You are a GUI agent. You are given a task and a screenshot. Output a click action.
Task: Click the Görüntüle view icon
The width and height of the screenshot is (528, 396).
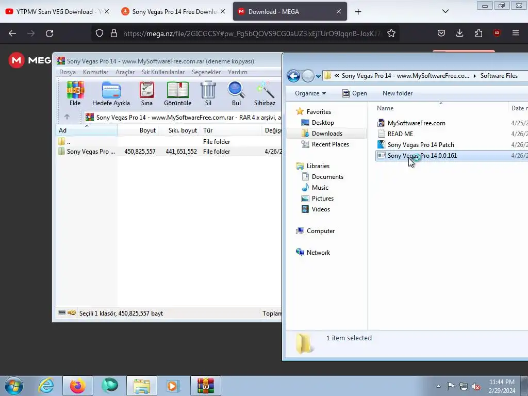point(177,94)
